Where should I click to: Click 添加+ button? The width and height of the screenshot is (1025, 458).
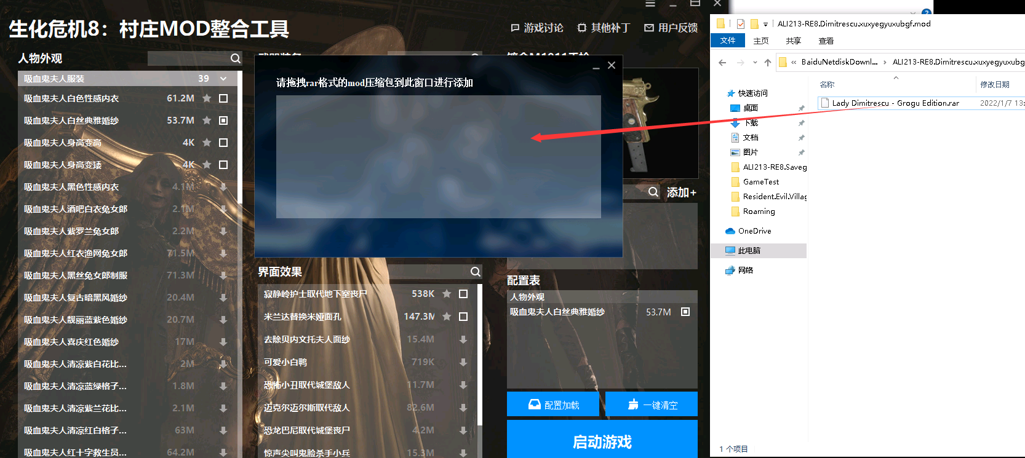pyautogui.click(x=682, y=192)
